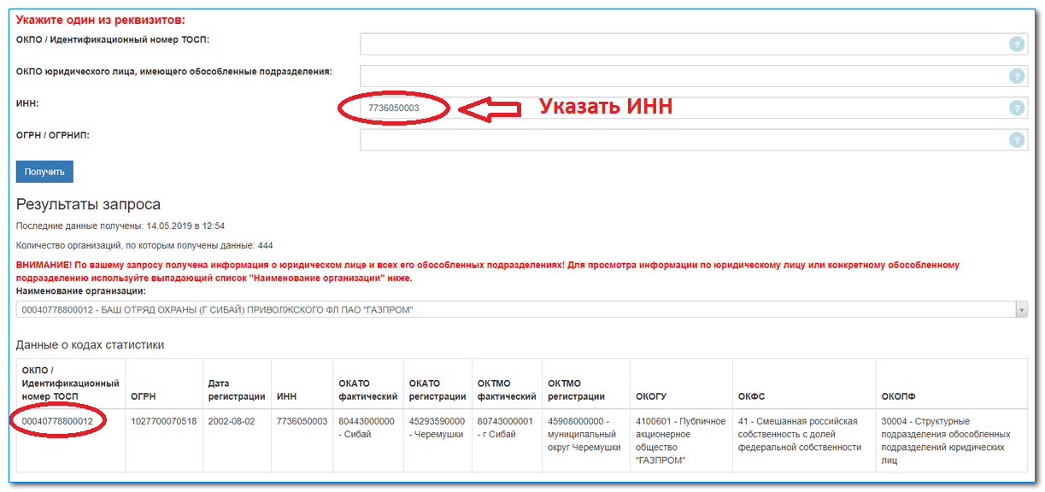Click cell 80443000000 - Сибай

pos(367,427)
